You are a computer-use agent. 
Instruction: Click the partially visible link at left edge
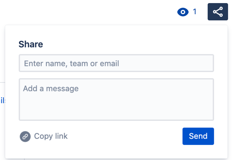pyautogui.click(x=3, y=100)
